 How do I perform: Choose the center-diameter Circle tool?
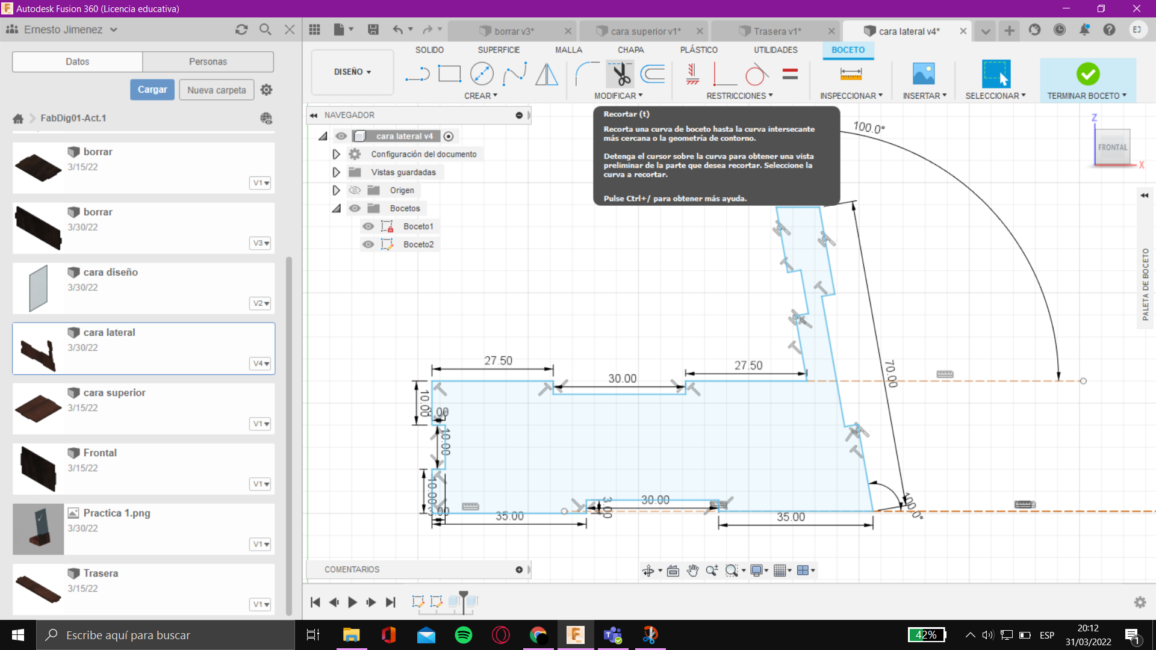pos(482,74)
